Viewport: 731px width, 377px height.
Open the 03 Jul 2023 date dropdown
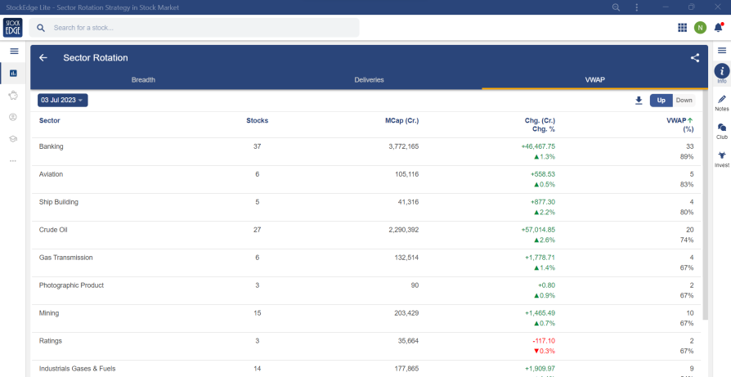[62, 100]
